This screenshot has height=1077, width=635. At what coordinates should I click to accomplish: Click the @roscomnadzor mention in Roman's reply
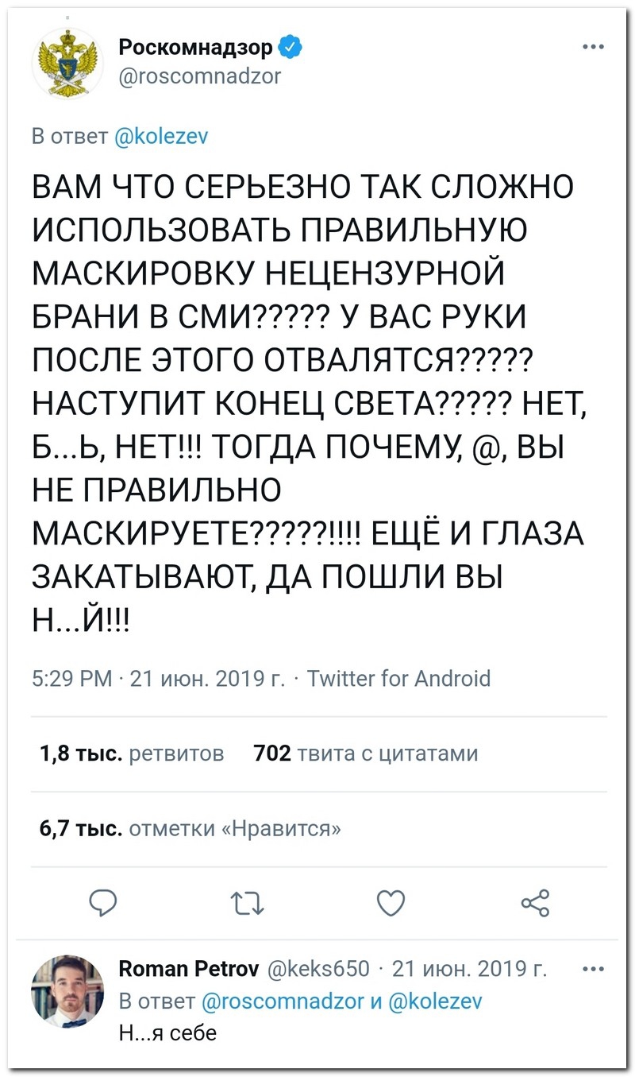click(285, 1001)
